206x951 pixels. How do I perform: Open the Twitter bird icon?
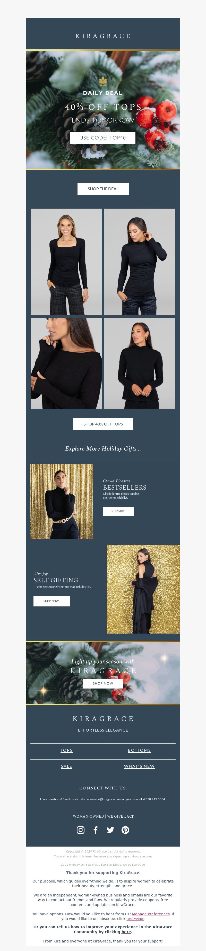110,830
